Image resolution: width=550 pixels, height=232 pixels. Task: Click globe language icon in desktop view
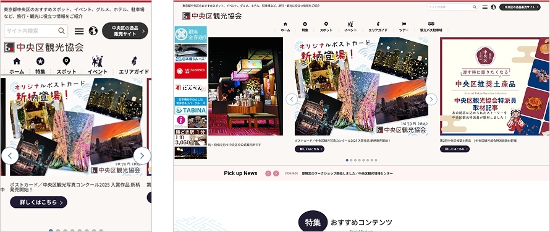pos(494,7)
